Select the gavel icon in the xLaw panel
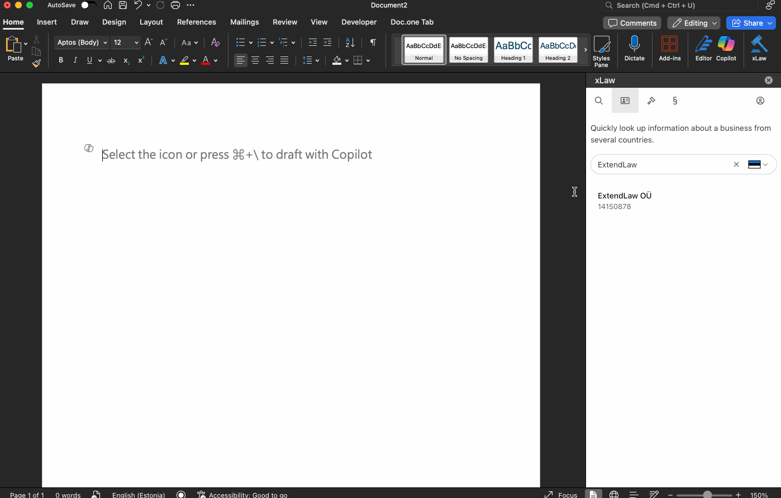This screenshot has width=781, height=498. pyautogui.click(x=651, y=101)
